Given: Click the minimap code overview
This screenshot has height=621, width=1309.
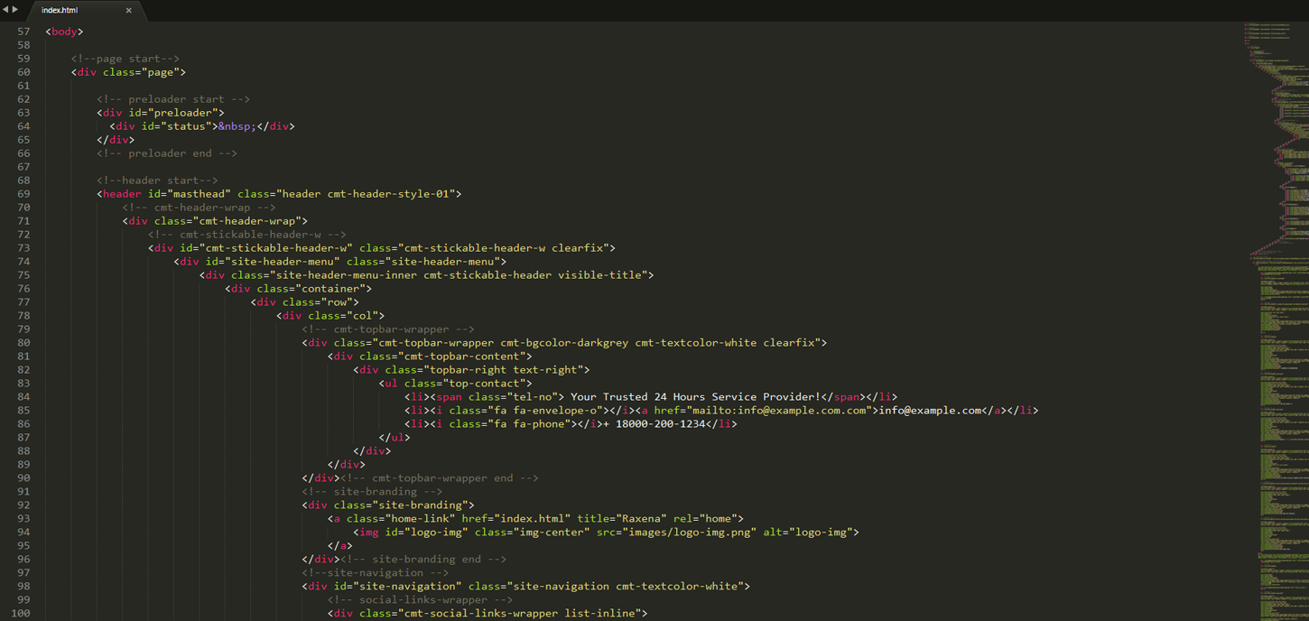Looking at the screenshot, I should (1275, 320).
